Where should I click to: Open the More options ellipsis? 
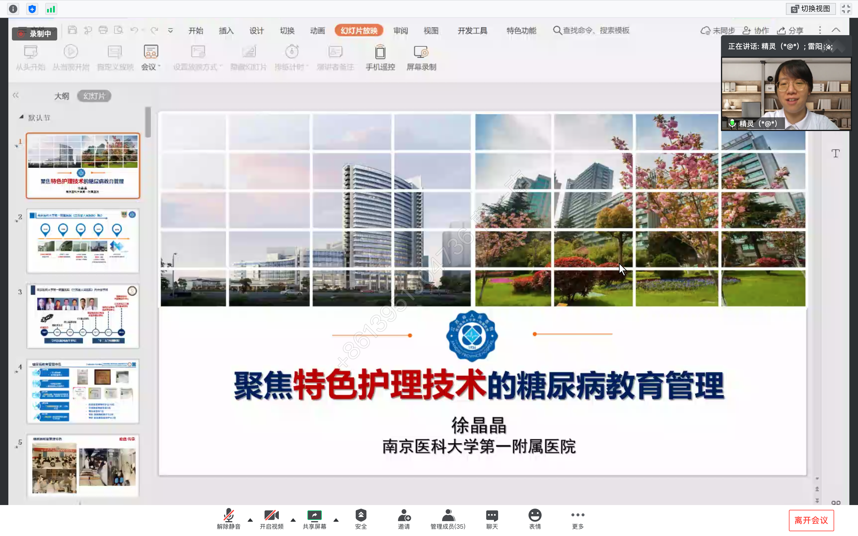tap(578, 516)
